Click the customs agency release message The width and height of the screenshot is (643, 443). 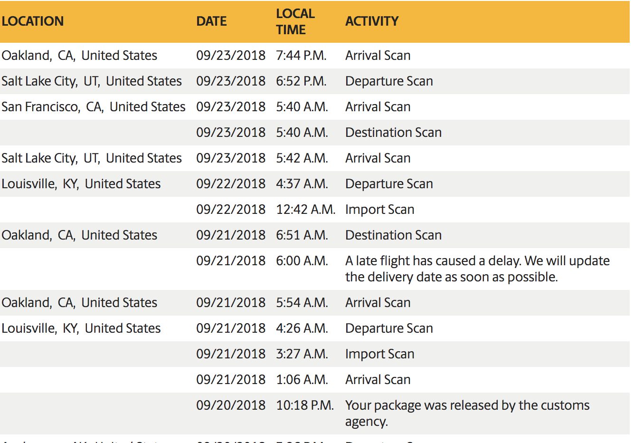click(467, 414)
